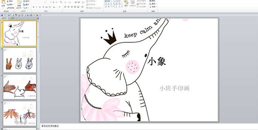Click the Save icon in quick toolbar
Image resolution: width=258 pixels, height=130 pixels.
click(x=2, y=15)
